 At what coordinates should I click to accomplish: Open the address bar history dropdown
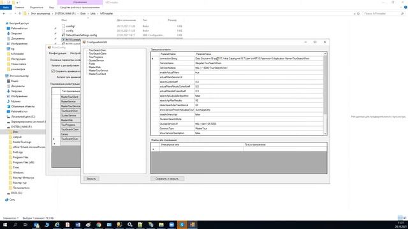point(354,13)
